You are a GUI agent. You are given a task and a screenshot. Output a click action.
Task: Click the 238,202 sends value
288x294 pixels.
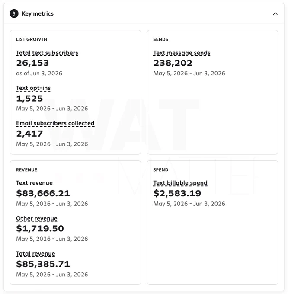pos(173,63)
